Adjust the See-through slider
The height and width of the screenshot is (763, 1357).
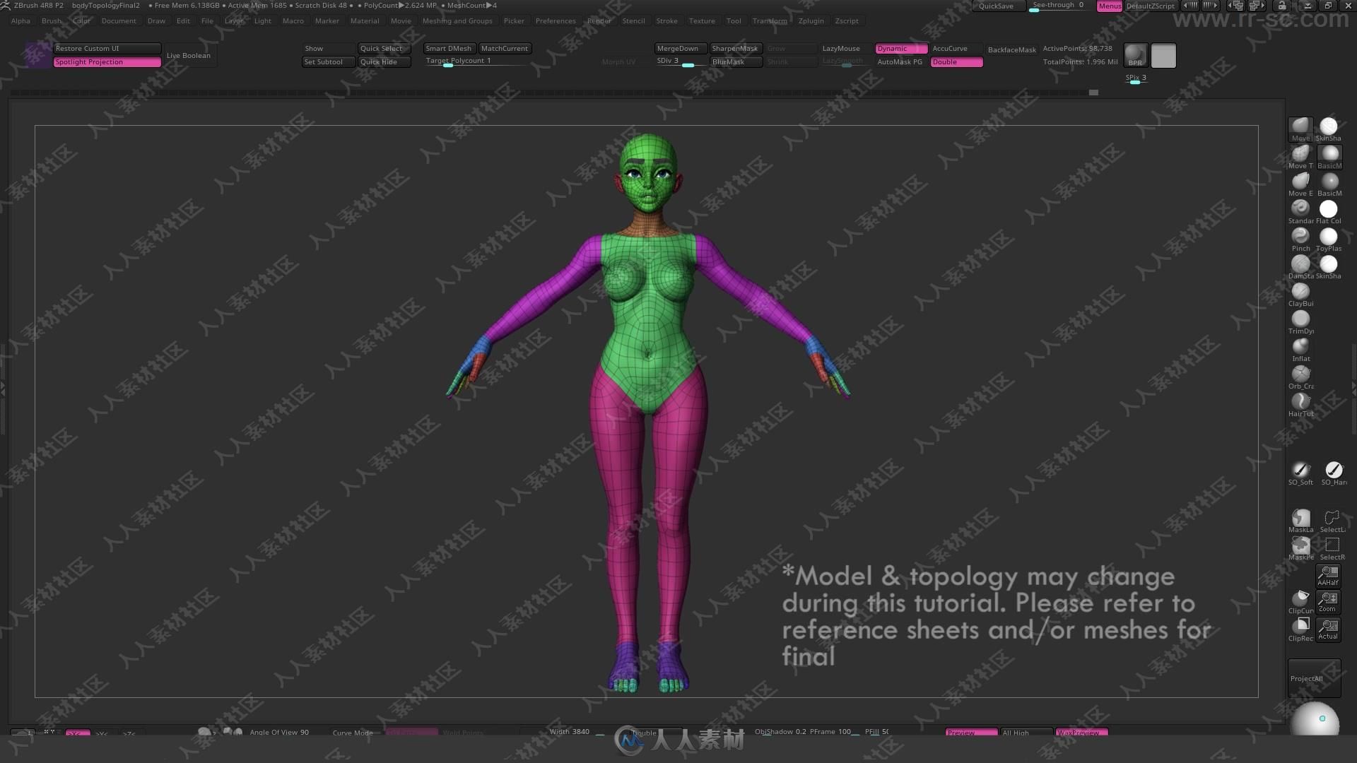[x=1058, y=6]
